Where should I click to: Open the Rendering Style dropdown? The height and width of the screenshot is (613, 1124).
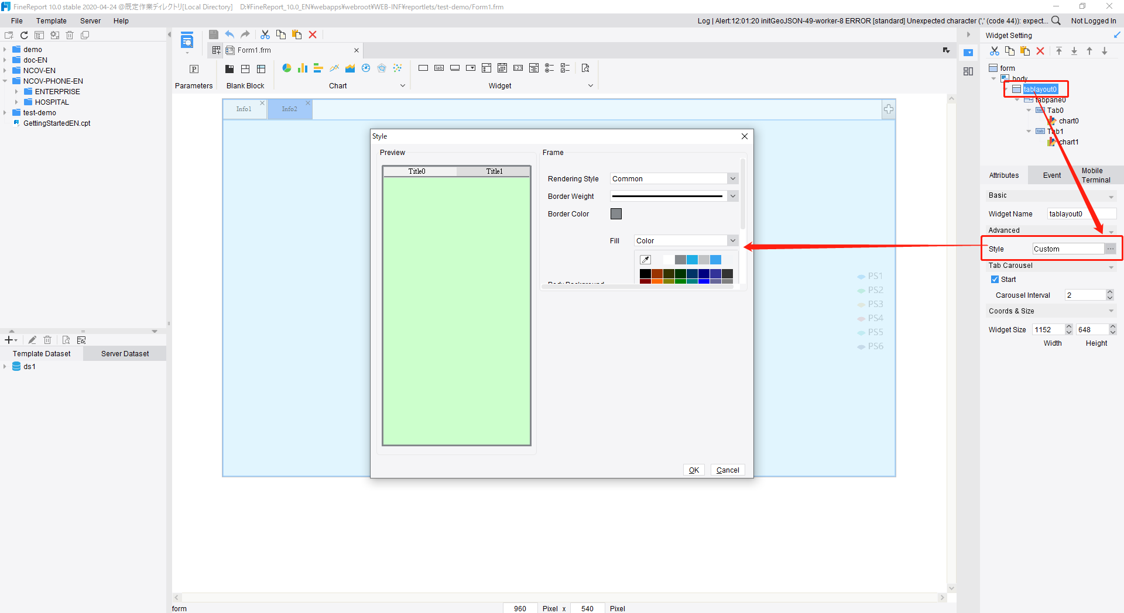point(732,178)
